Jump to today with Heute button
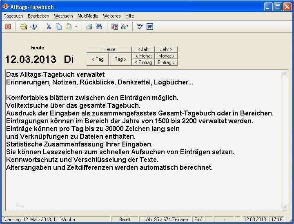Screen dimensions: 294x224 click(109, 49)
